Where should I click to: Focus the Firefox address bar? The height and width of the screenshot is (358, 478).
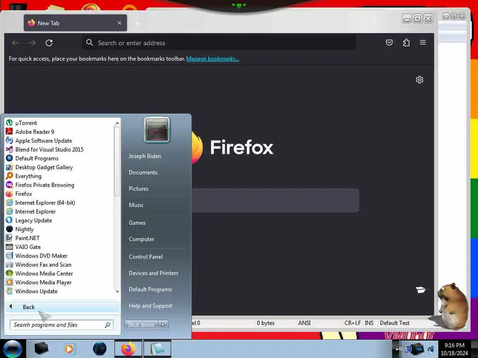[219, 43]
